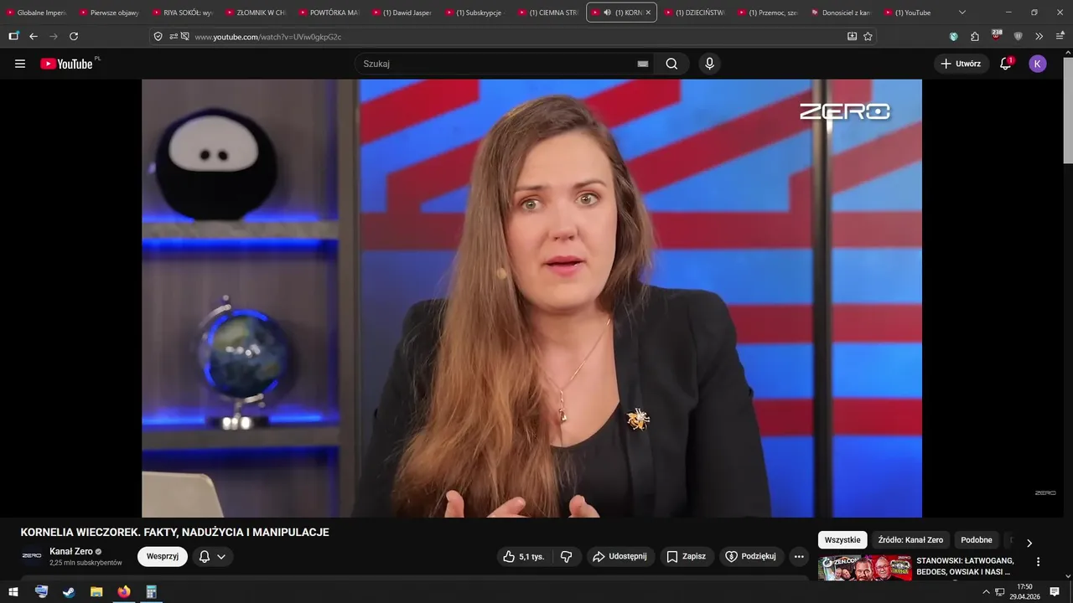The image size is (1073, 603).
Task: Mute the playing KORN tab audio
Action: coord(607,13)
